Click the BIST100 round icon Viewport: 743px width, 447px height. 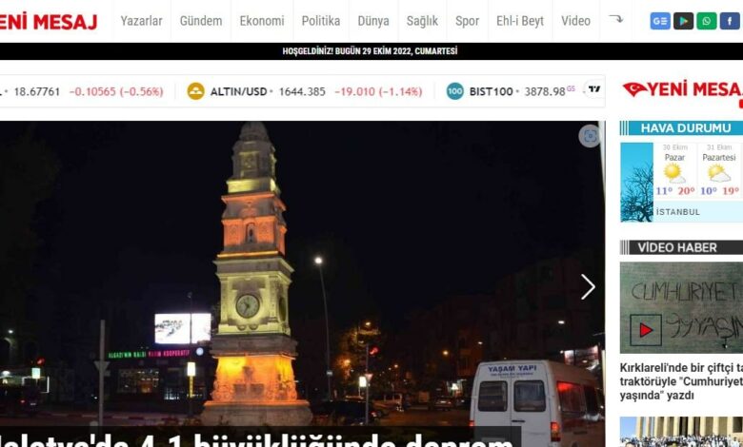pyautogui.click(x=455, y=90)
